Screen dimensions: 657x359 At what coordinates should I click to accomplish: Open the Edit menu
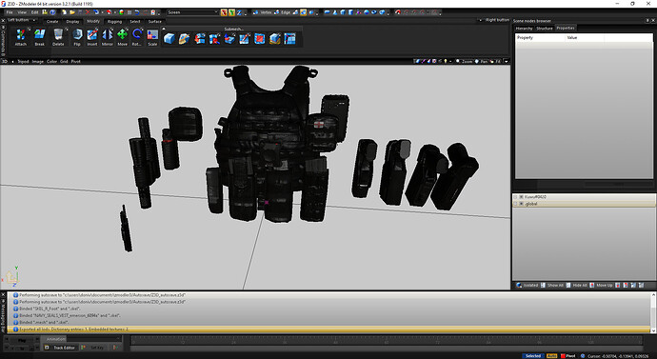pos(34,12)
